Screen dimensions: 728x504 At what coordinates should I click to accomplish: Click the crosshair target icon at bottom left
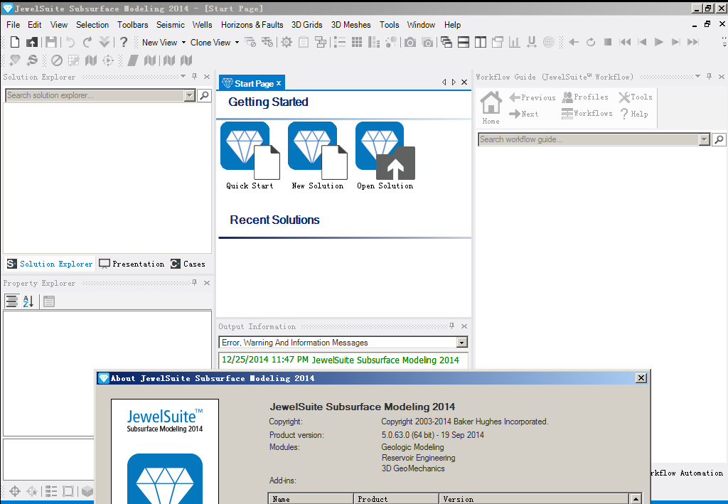15,491
